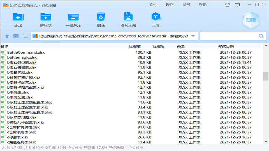Click the 删除 (Delete) recycle icon

(x=101, y=17)
